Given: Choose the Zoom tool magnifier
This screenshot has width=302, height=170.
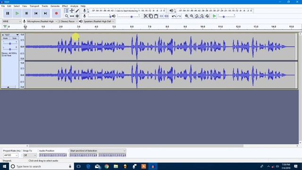Looking at the screenshot, I should pyautogui.click(x=67, y=16).
